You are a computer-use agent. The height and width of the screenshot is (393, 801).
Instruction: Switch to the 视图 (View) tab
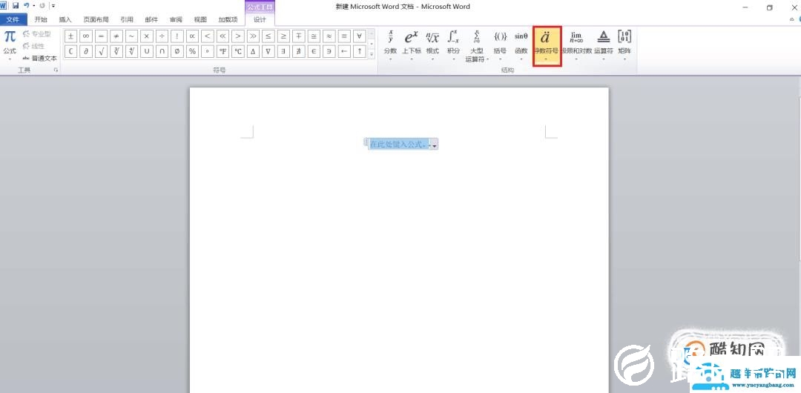200,19
